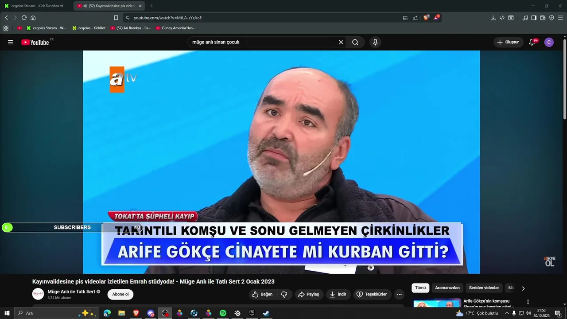Download the video with İndir
This screenshot has width=567, height=319.
[338, 294]
